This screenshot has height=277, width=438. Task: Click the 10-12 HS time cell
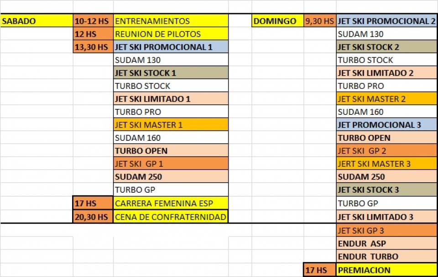coord(93,21)
